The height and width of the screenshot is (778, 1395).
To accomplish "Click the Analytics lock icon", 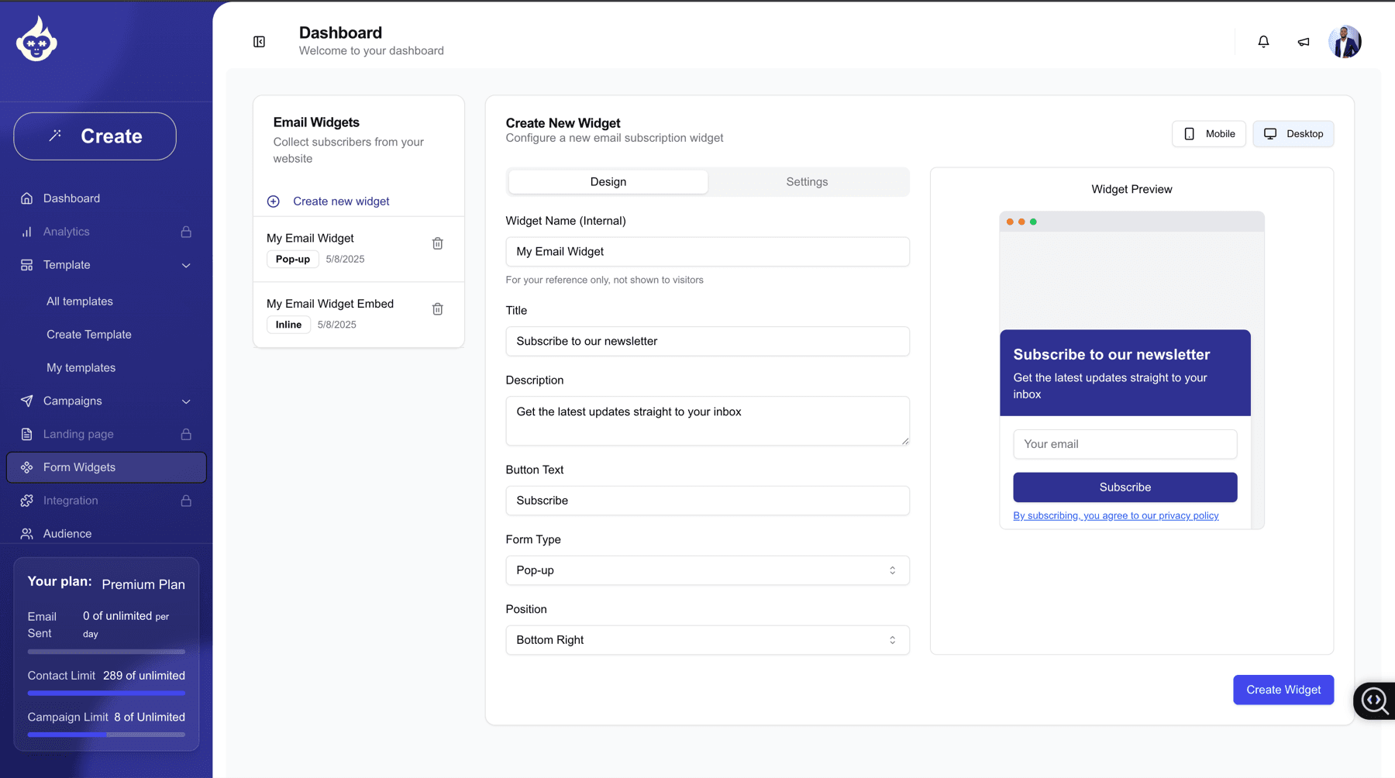I will [186, 232].
